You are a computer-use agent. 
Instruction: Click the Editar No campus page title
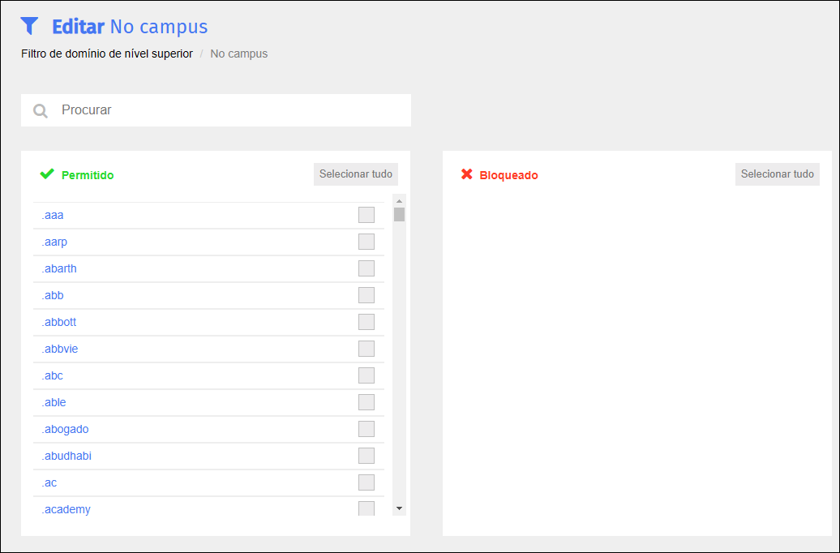(x=130, y=27)
